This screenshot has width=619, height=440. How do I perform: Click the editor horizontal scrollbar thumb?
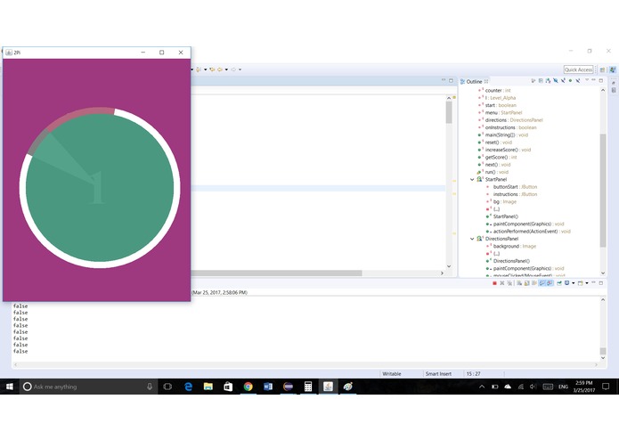click(276, 273)
